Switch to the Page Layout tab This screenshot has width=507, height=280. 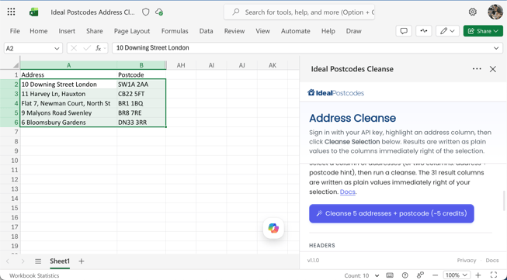pos(132,31)
